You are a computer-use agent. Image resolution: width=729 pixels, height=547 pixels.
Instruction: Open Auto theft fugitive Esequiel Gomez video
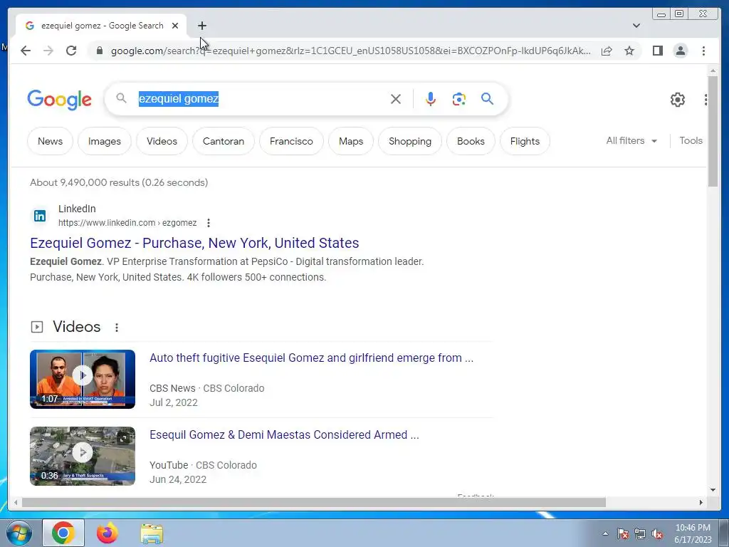312,358
